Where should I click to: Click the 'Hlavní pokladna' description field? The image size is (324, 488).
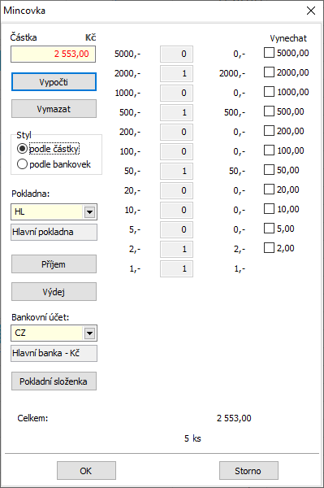click(x=54, y=232)
